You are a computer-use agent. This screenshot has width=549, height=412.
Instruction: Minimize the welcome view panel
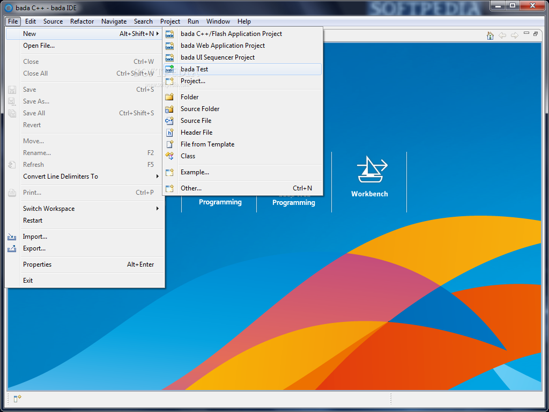pyautogui.click(x=526, y=33)
